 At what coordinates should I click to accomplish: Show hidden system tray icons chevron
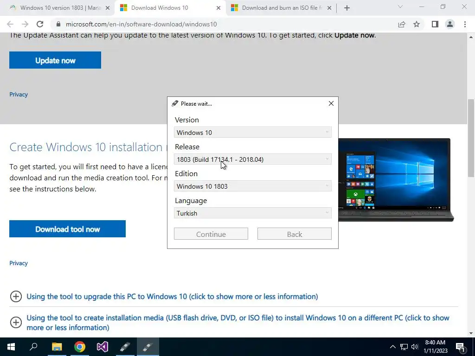(392, 347)
